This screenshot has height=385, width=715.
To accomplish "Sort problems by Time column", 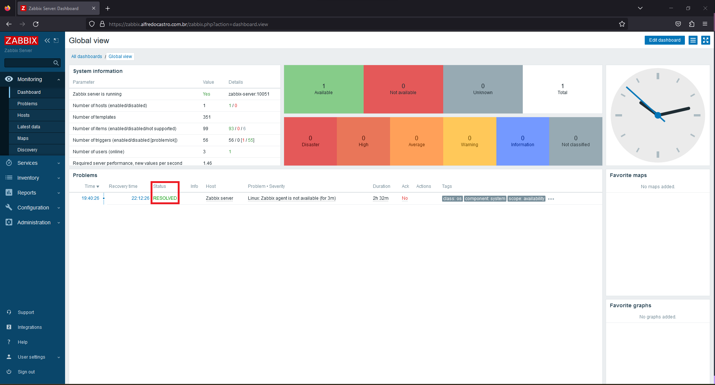I will [92, 186].
